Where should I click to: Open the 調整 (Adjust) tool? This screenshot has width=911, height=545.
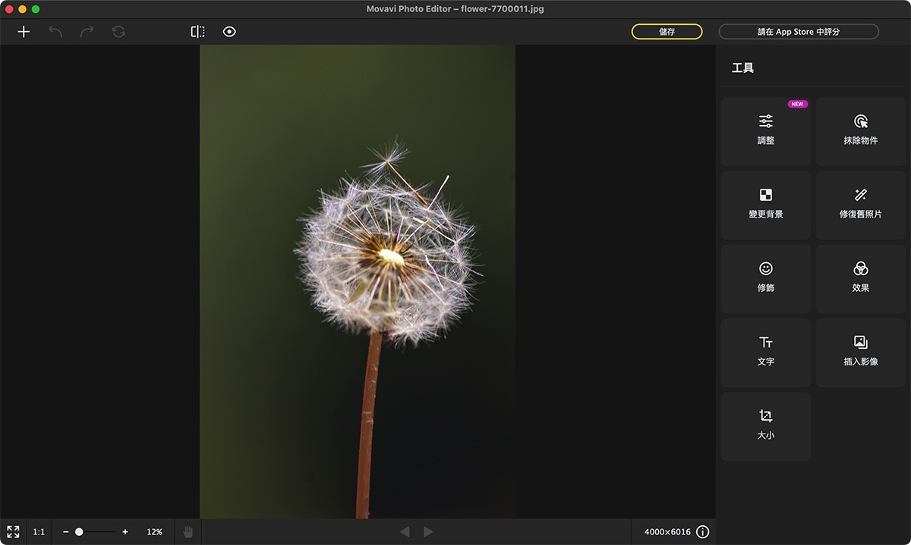(x=764, y=130)
